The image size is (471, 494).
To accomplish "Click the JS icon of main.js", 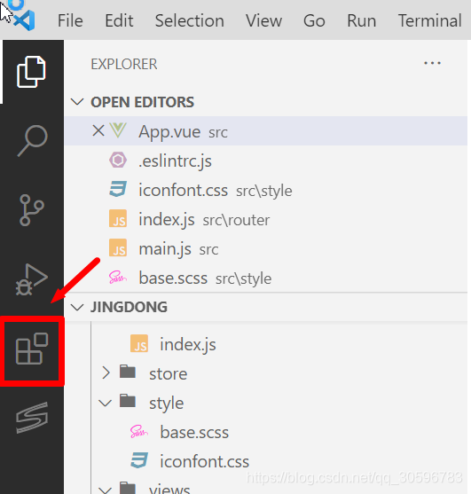I will [118, 247].
